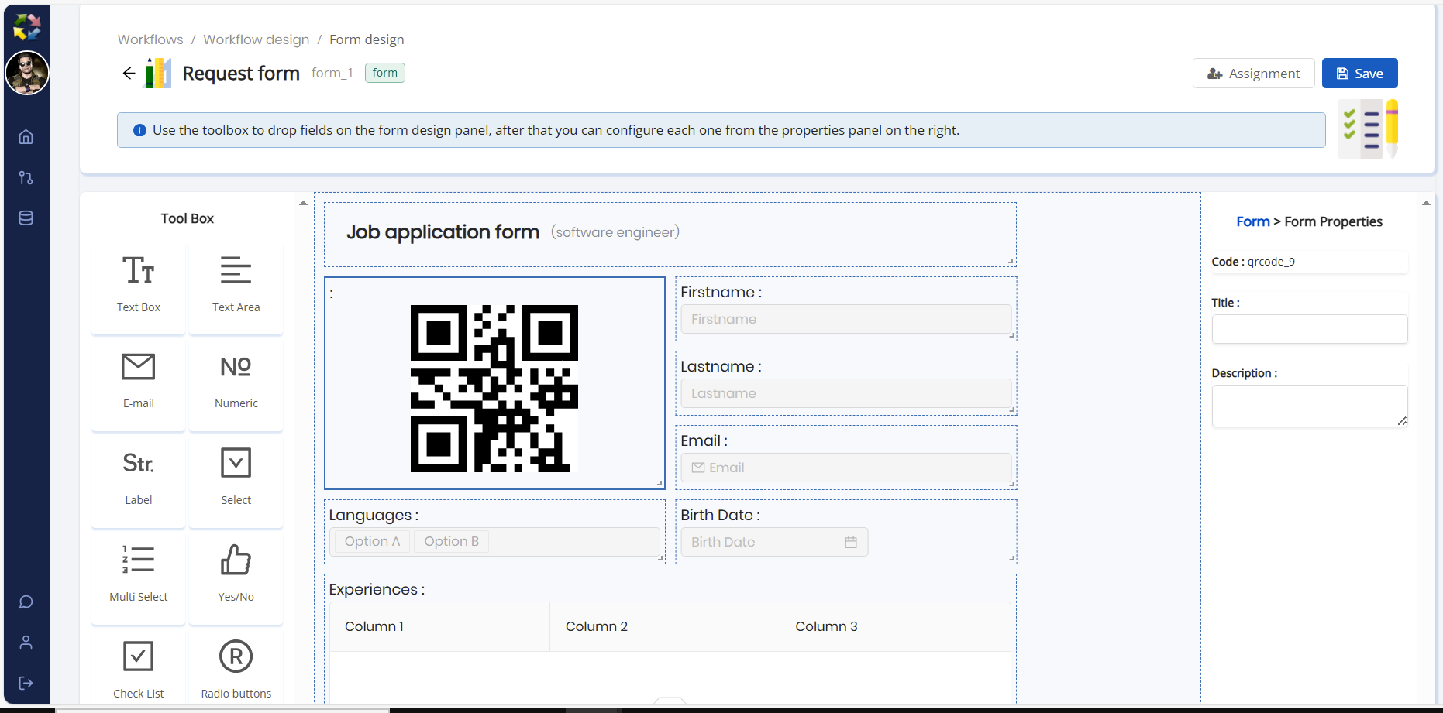This screenshot has height=713, width=1443.
Task: Open the home icon in sidebar
Action: click(26, 137)
